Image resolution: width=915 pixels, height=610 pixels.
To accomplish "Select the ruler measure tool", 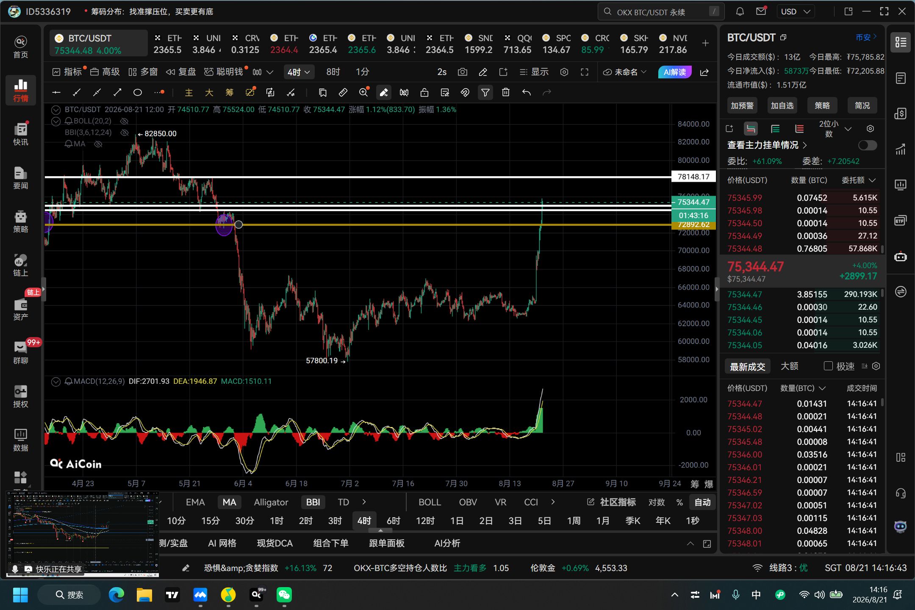I will (x=343, y=92).
